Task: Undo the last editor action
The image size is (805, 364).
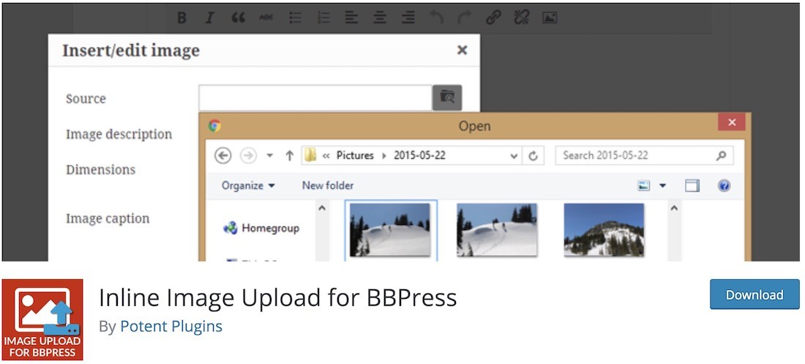Action: 436,18
